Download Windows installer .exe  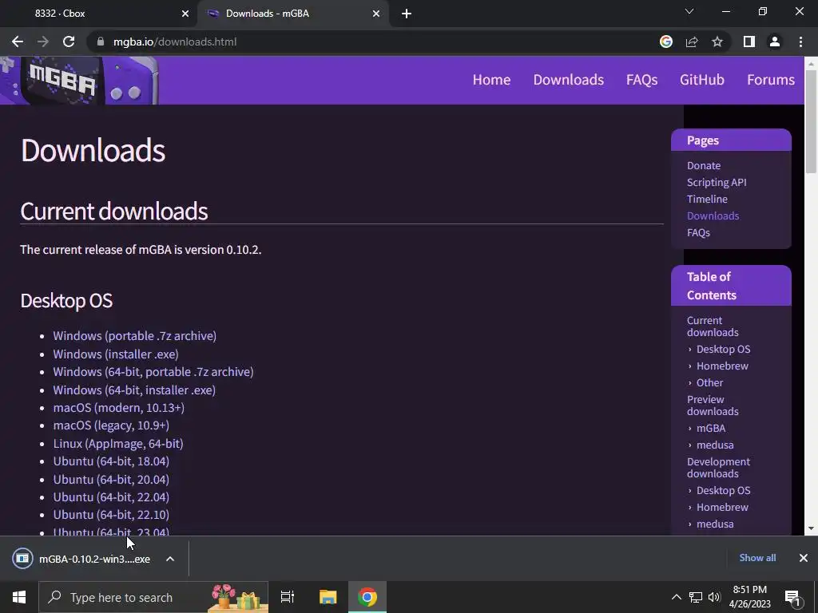(116, 354)
